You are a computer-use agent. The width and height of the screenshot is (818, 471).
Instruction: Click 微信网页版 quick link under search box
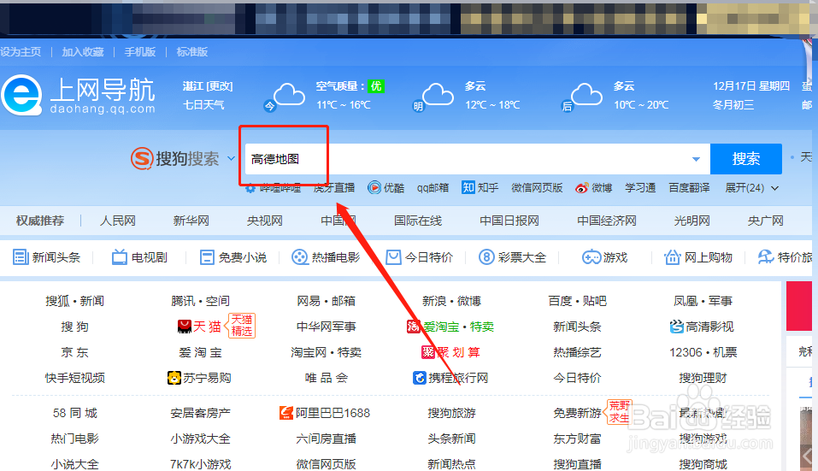click(x=537, y=188)
